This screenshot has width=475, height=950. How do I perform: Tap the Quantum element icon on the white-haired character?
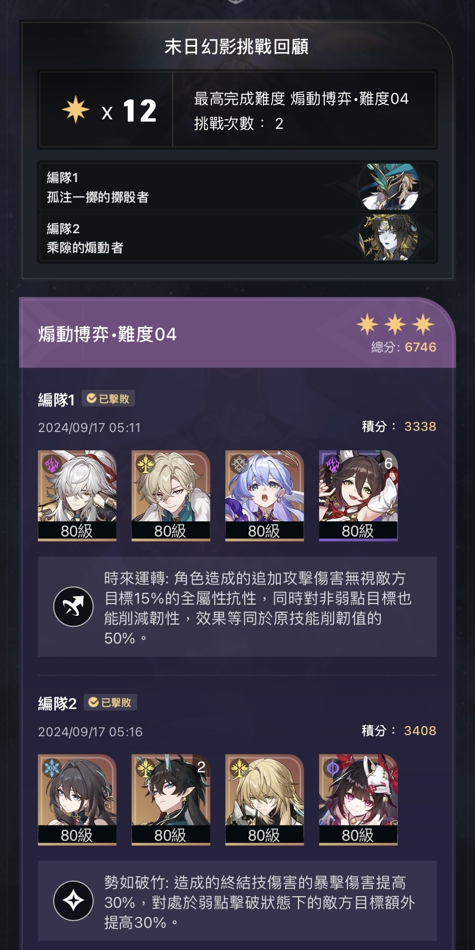(52, 464)
